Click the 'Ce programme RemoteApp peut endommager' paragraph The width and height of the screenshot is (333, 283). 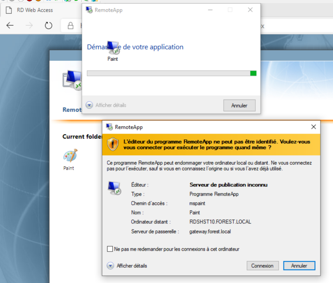point(209,166)
